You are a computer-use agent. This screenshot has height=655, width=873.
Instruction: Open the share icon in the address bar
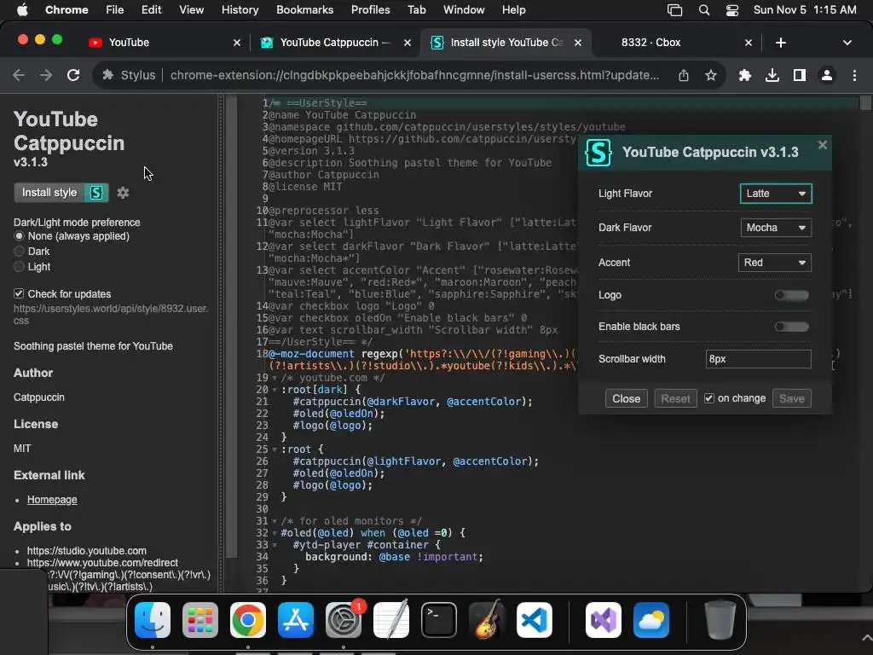(x=684, y=75)
